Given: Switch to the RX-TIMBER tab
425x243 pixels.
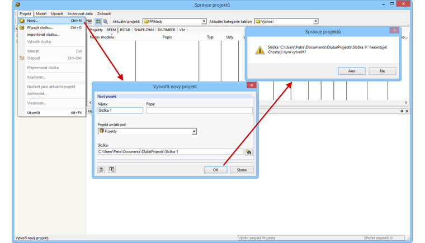Looking at the screenshot, I should pos(167,30).
